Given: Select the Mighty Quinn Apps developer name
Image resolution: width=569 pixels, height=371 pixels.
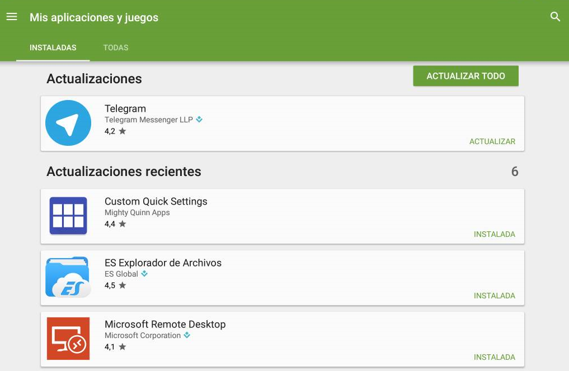Looking at the screenshot, I should coord(137,213).
